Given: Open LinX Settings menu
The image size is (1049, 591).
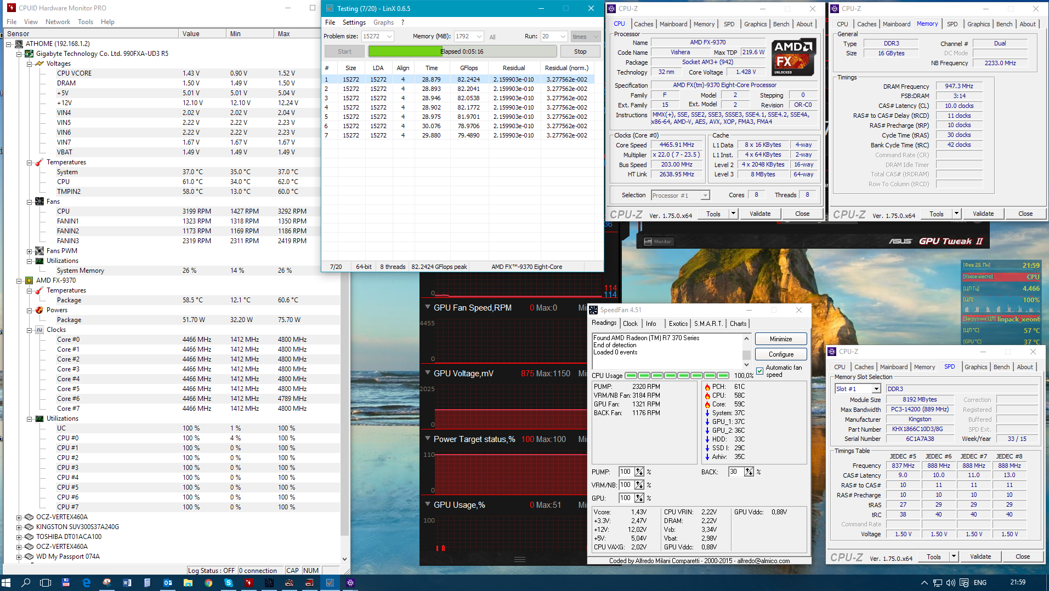Looking at the screenshot, I should (354, 22).
